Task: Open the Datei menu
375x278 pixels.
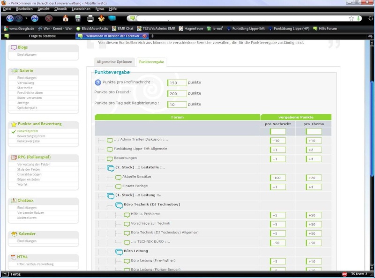Action: point(7,9)
